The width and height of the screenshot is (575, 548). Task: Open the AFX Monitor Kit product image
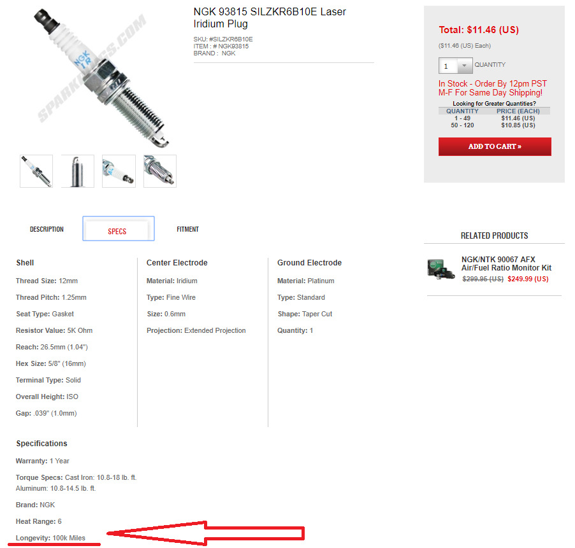441,269
